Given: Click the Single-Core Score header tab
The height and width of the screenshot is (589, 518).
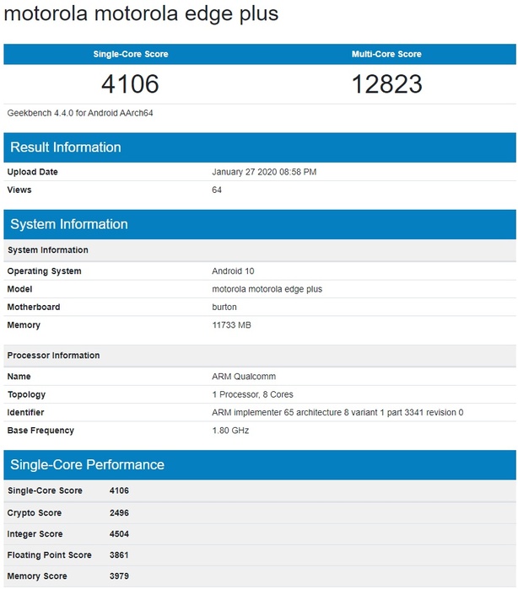Looking at the screenshot, I should point(130,54).
